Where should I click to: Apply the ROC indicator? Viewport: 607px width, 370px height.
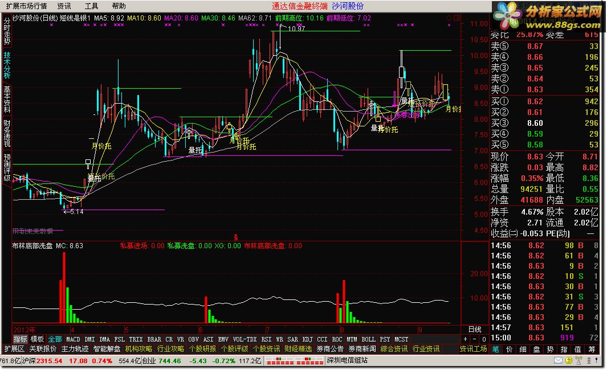point(337,339)
